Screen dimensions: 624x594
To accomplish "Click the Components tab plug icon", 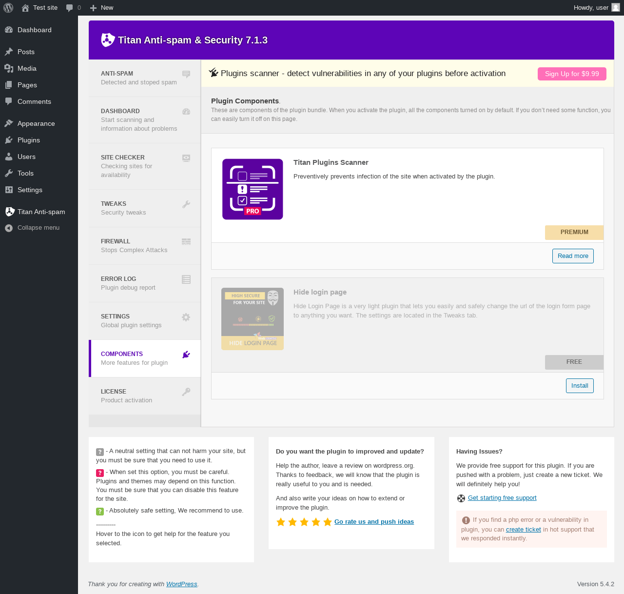I will pyautogui.click(x=186, y=355).
